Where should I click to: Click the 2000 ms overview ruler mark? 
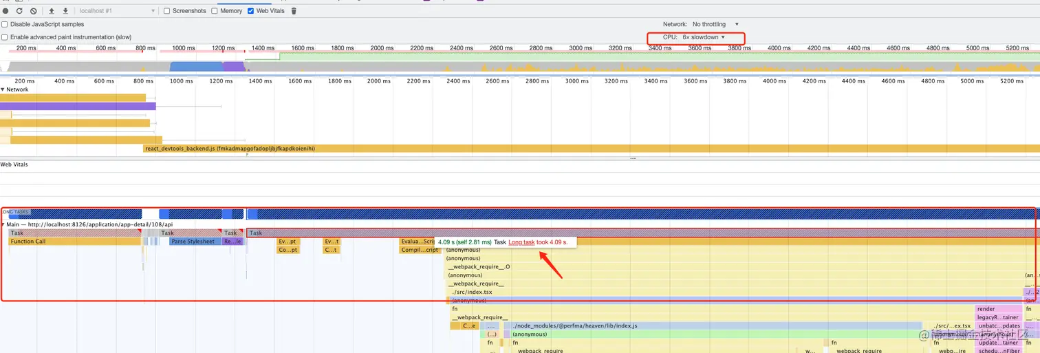pyautogui.click(x=382, y=48)
